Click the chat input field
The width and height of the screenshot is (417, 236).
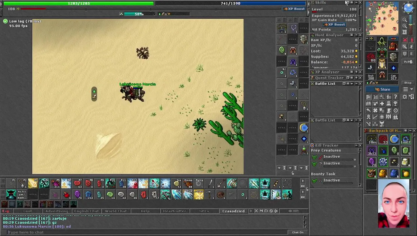148,232
